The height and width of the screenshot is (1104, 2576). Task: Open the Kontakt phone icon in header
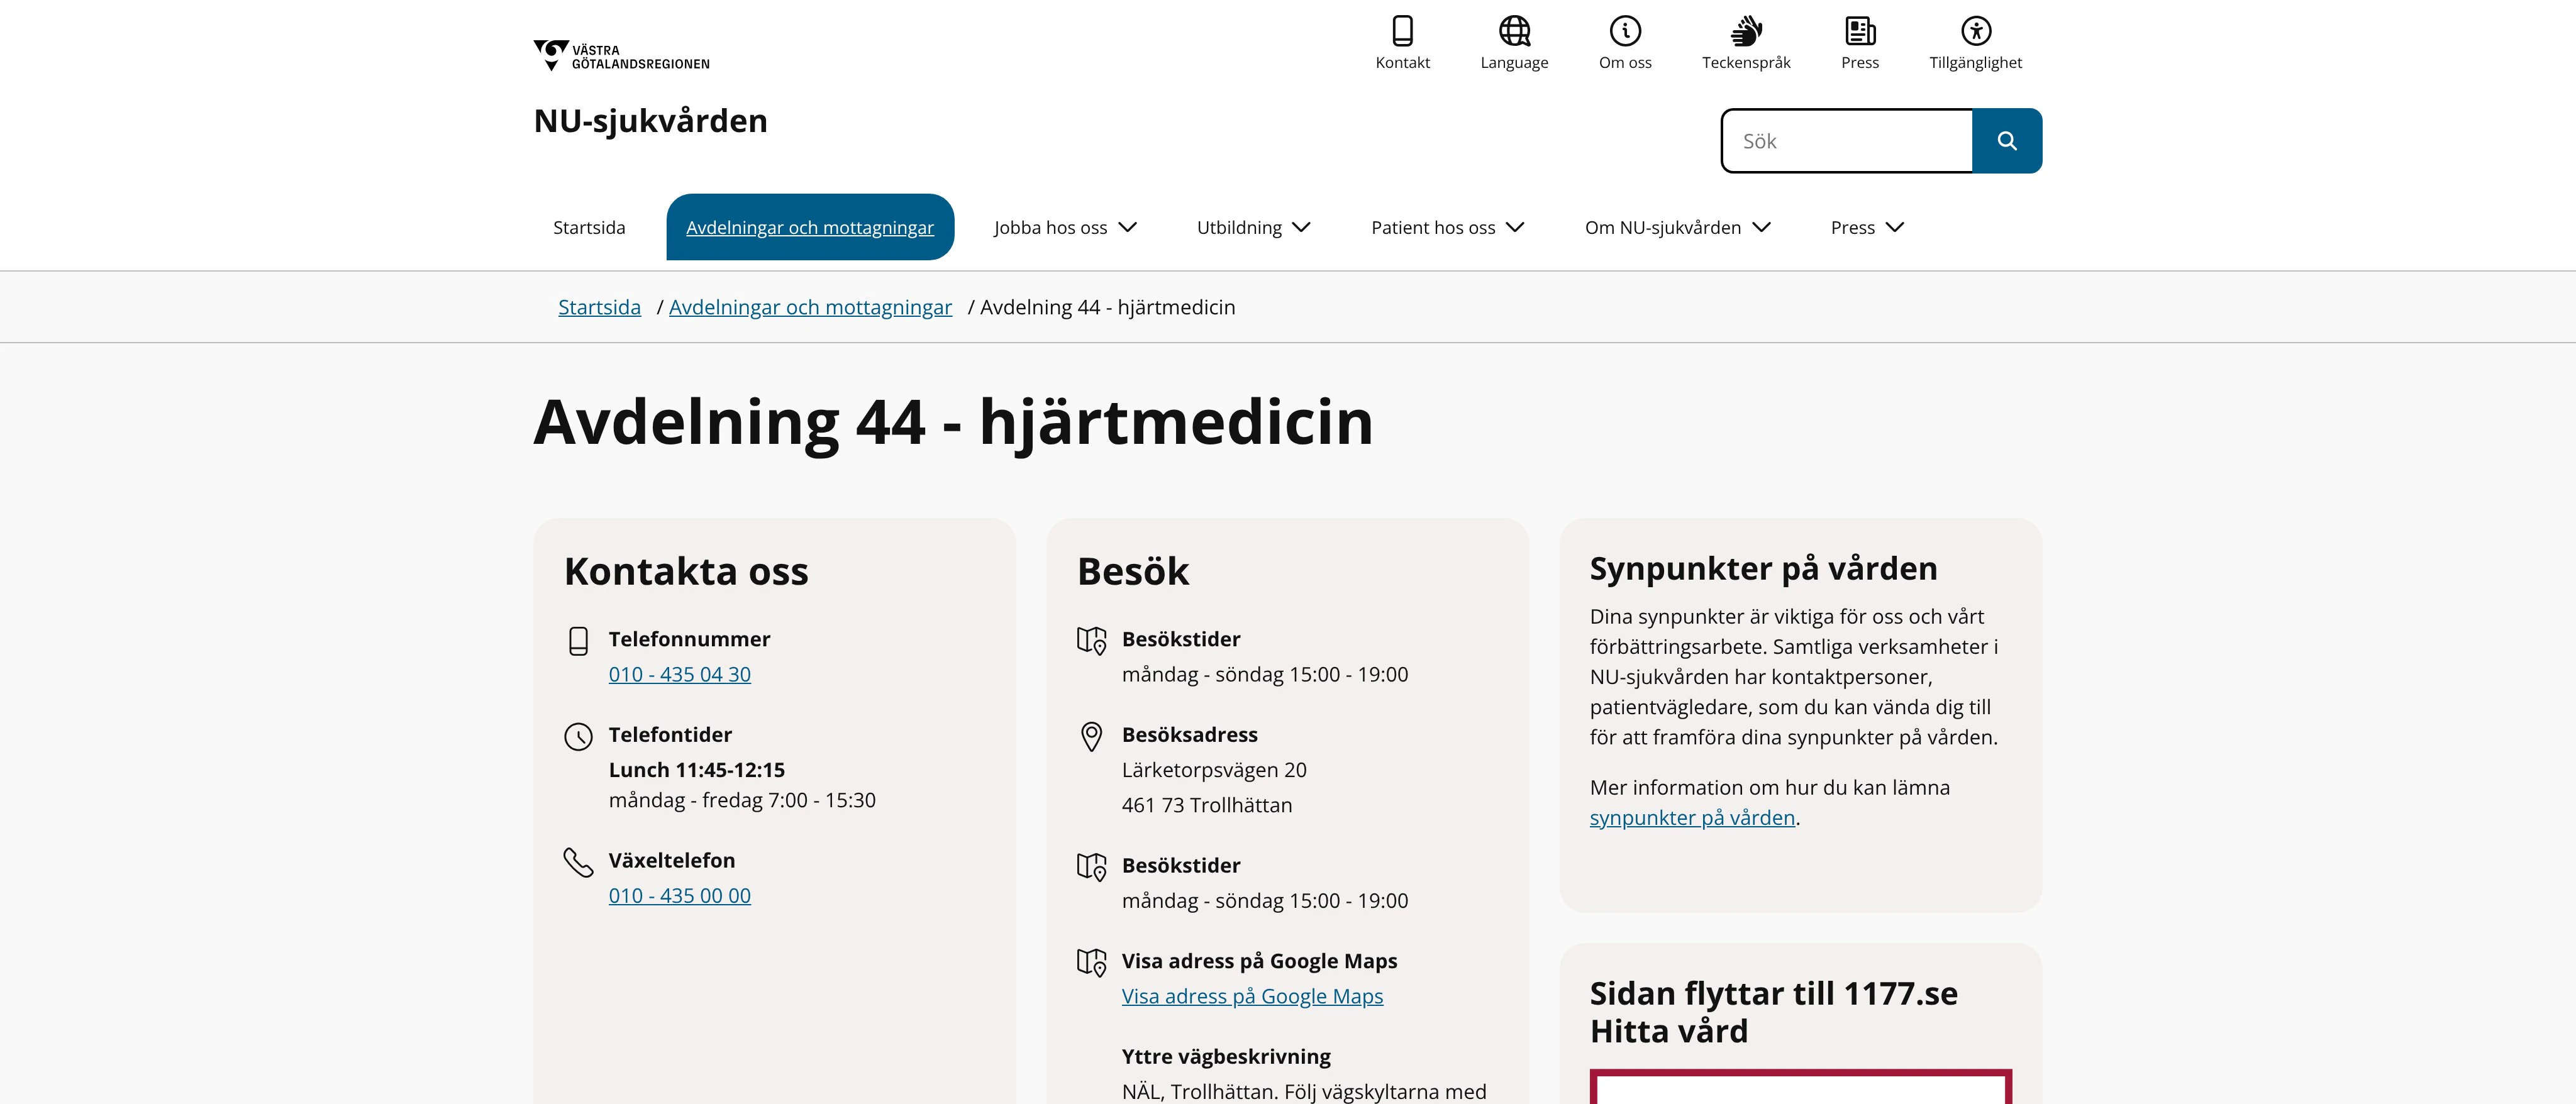tap(1402, 31)
